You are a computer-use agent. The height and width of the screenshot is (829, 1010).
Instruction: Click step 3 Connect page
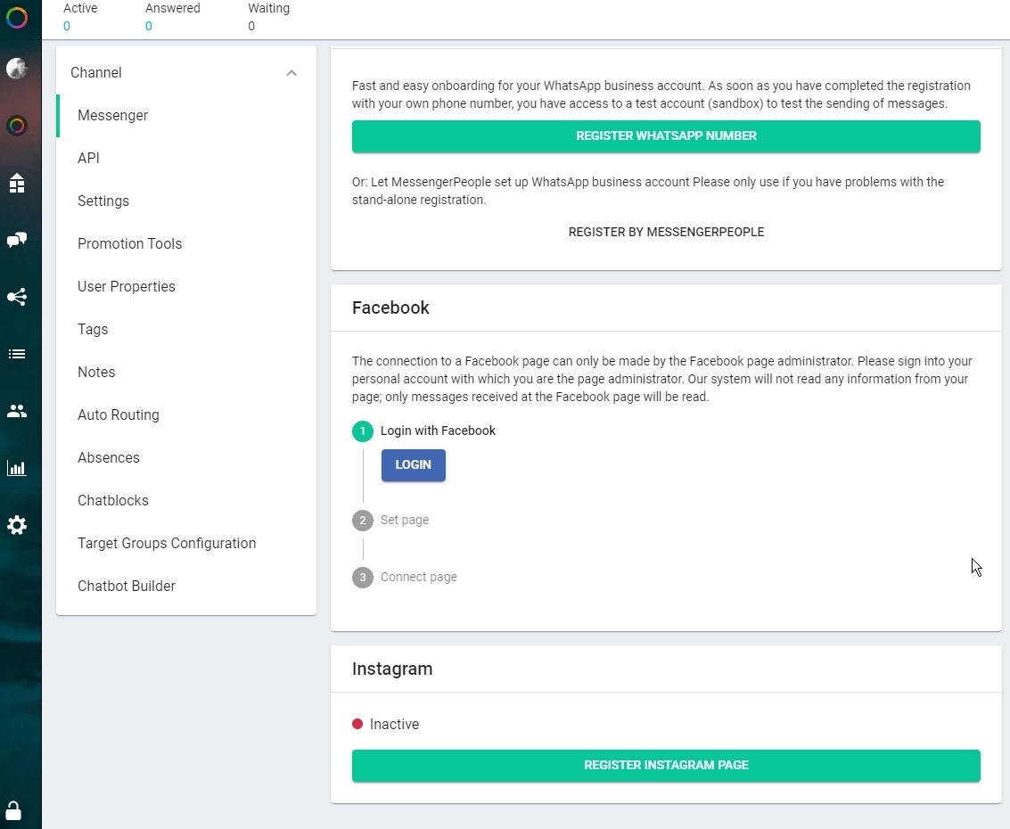tap(405, 577)
